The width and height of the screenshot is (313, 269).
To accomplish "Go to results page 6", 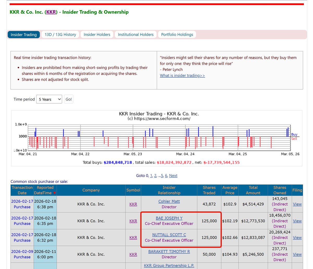I will tap(166, 176).
